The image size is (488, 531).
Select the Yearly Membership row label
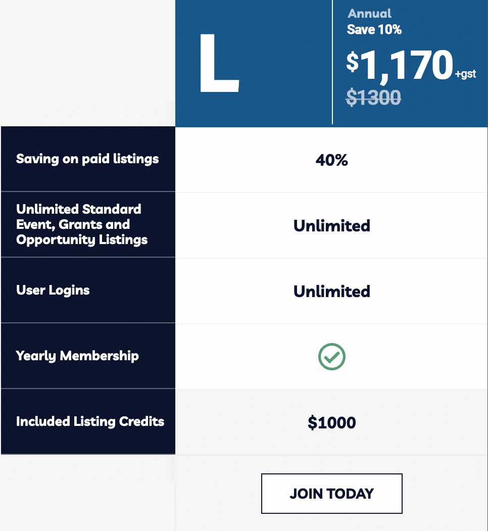(77, 356)
